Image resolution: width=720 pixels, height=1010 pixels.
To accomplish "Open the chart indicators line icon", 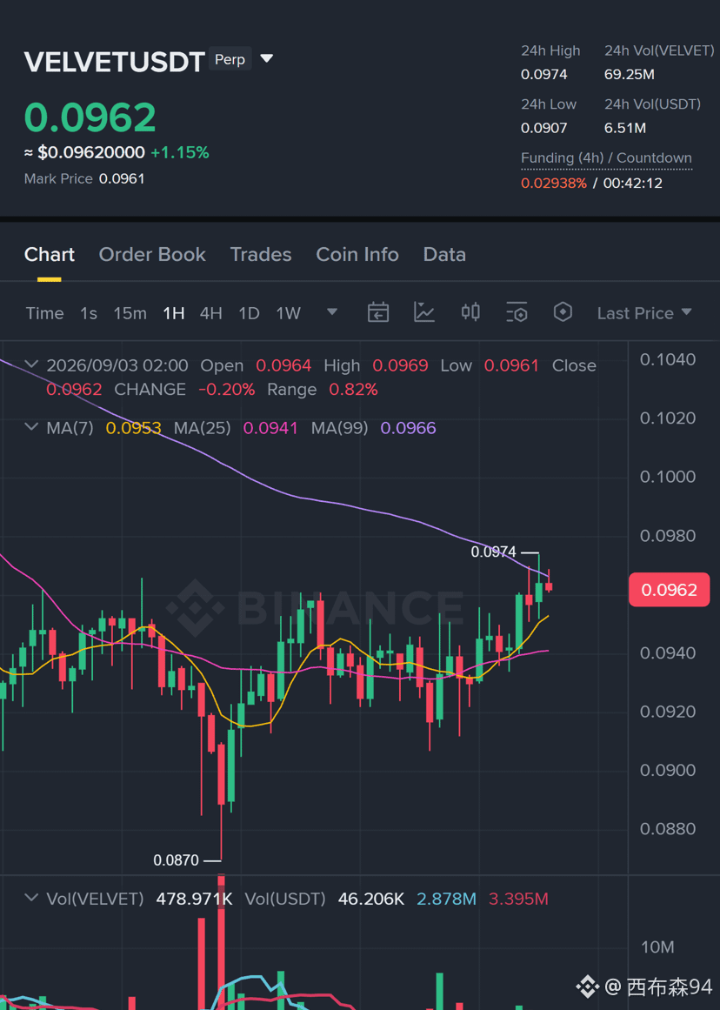I will 423,312.
